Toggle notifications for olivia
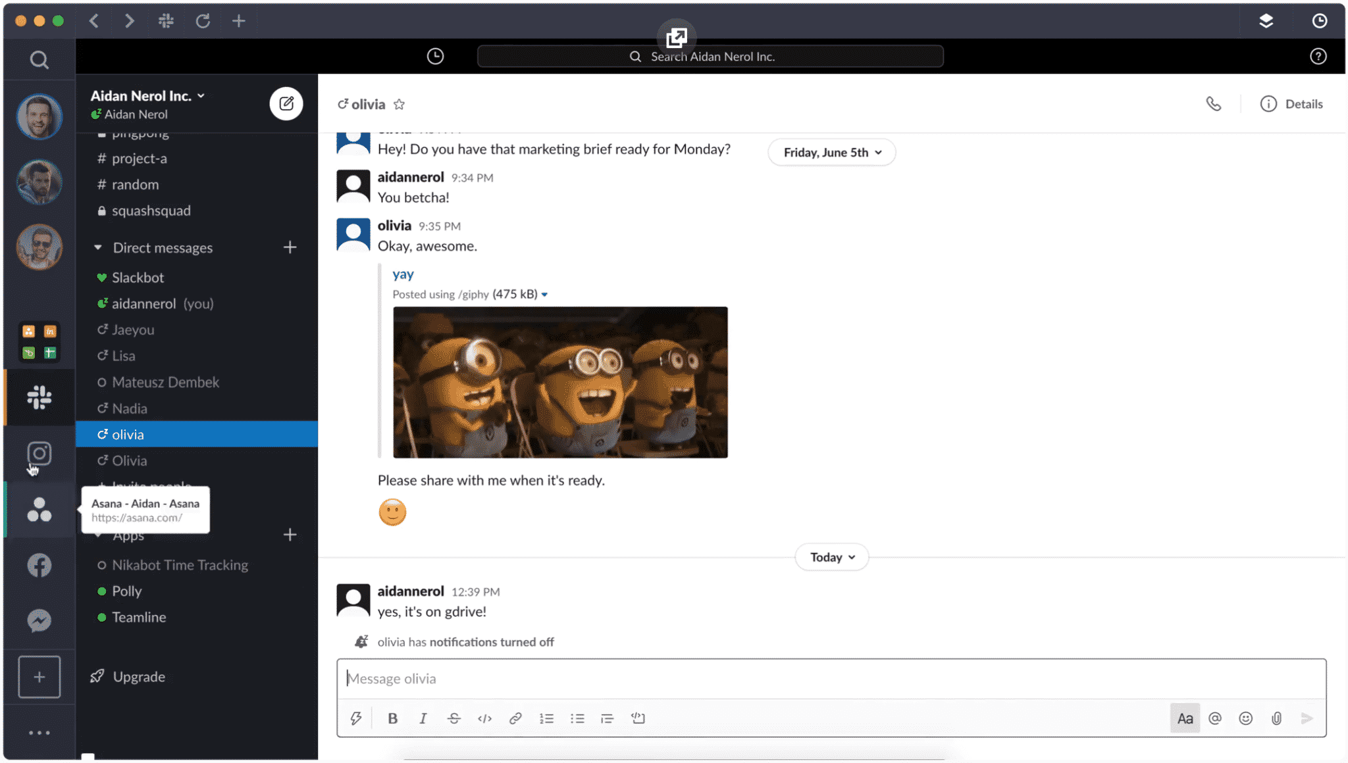1348x763 pixels. pos(359,642)
